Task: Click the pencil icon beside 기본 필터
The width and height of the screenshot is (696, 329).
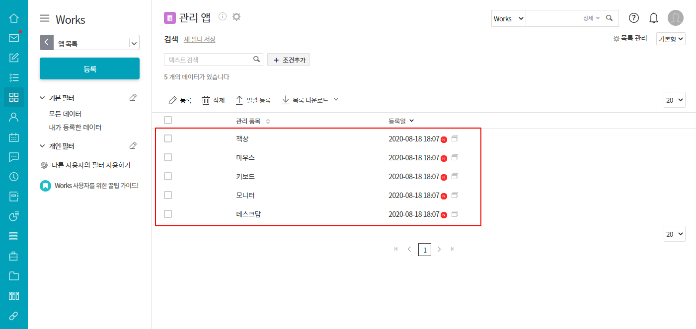Action: tap(133, 98)
